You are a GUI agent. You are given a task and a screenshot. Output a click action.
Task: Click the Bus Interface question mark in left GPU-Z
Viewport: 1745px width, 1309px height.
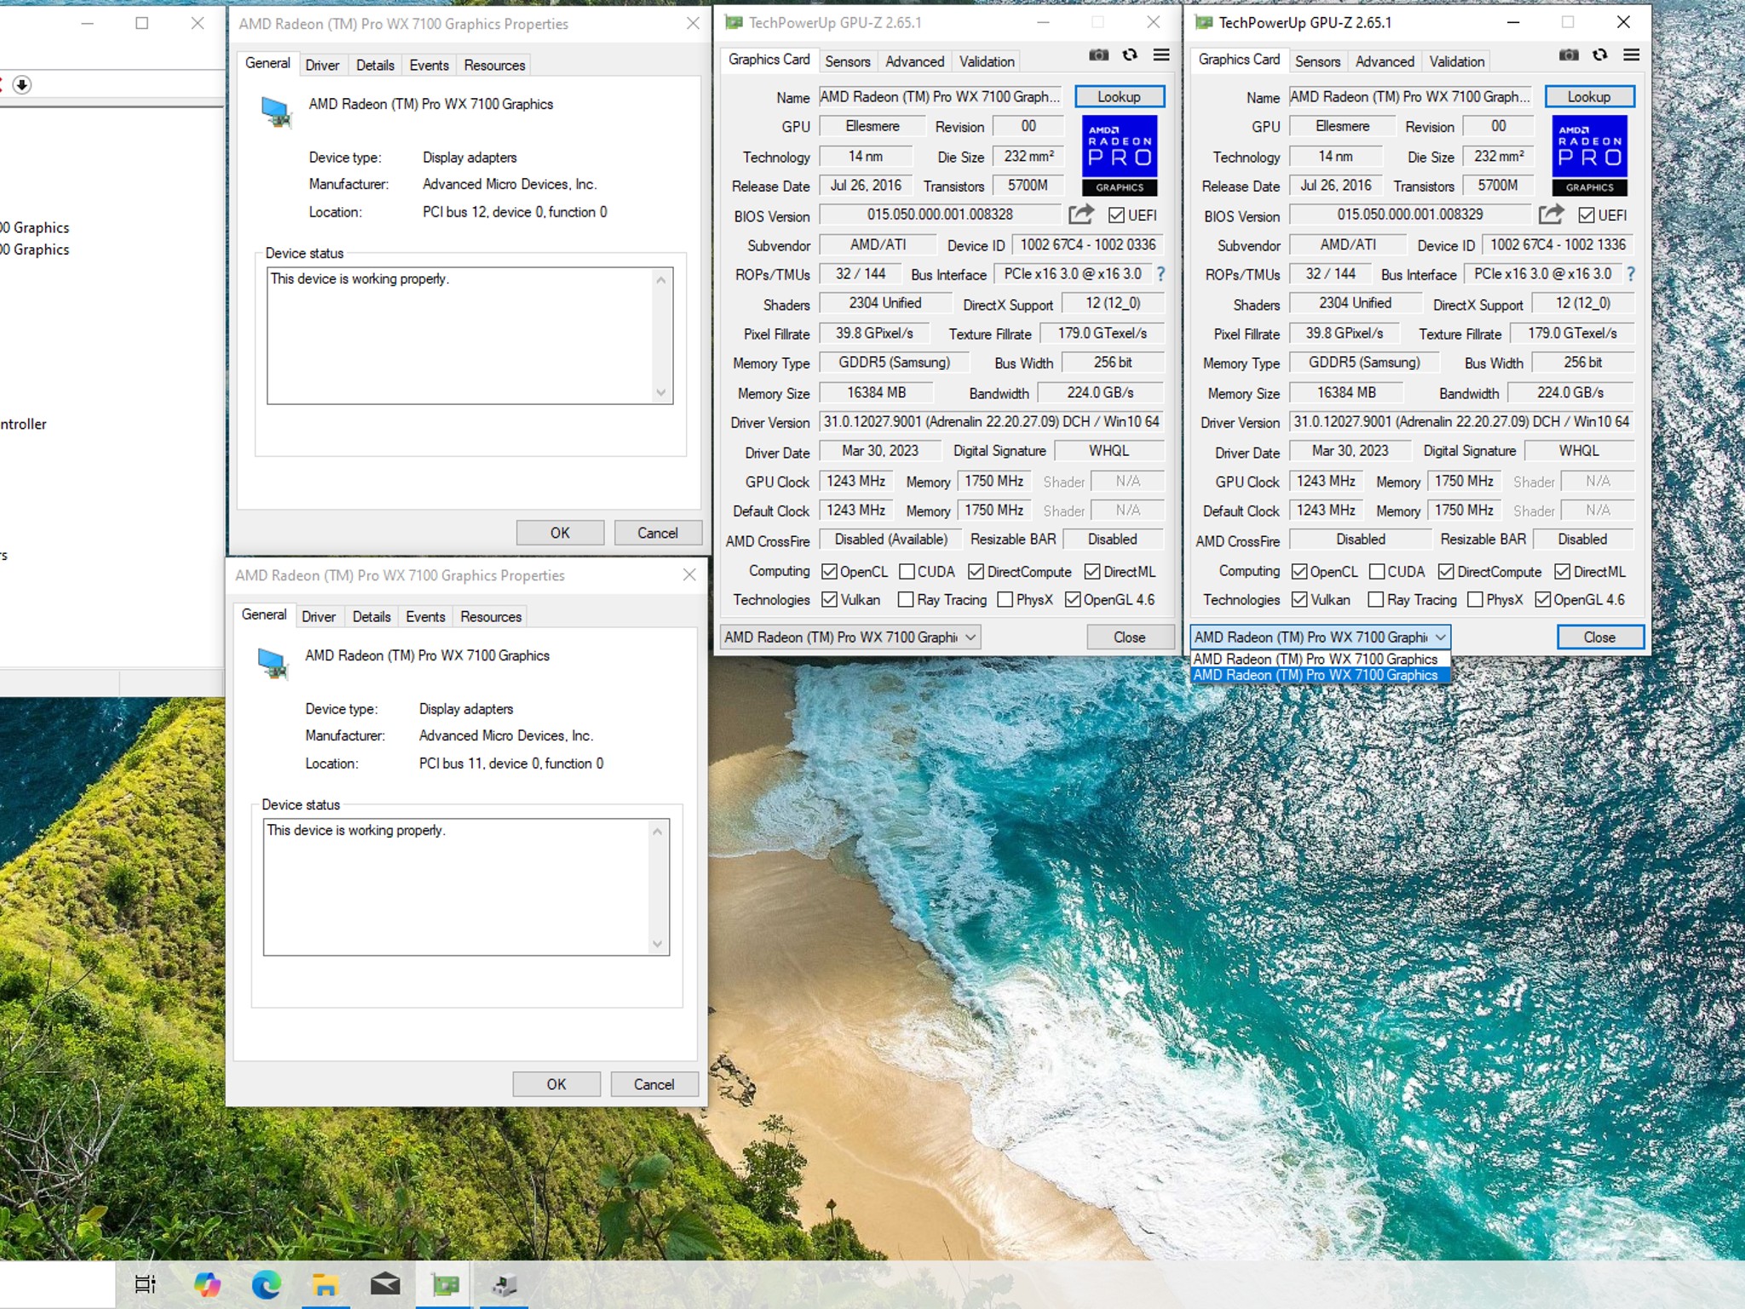(x=1160, y=274)
